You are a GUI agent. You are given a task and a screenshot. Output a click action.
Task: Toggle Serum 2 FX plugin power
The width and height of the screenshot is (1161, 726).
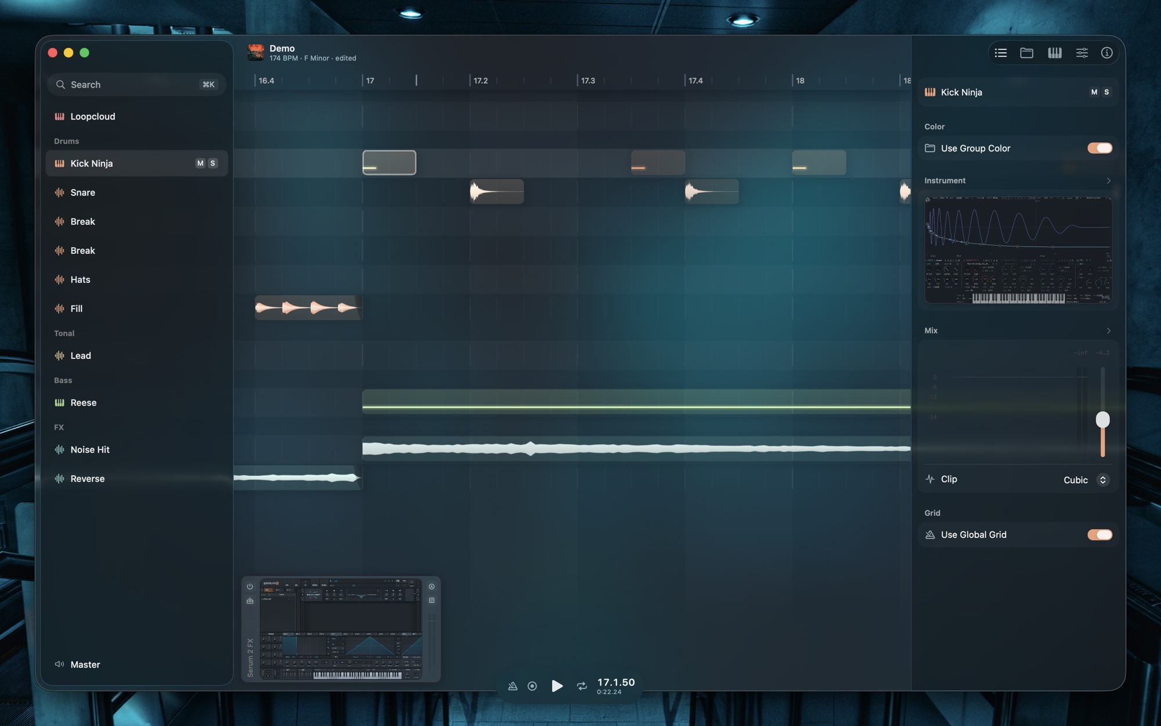click(250, 587)
